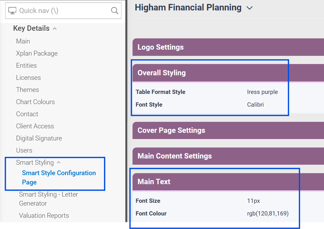Click the Font Colour rgb(120,81,169) value
The width and height of the screenshot is (324, 229).
tap(268, 213)
